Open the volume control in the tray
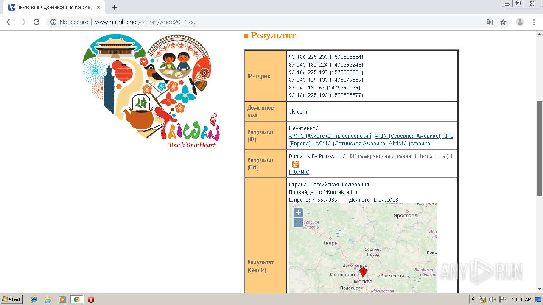This screenshot has height=305, width=543. (492, 299)
